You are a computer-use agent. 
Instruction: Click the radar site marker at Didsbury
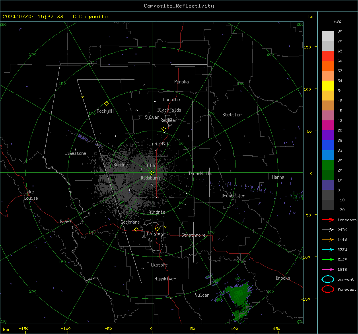pos(152,173)
